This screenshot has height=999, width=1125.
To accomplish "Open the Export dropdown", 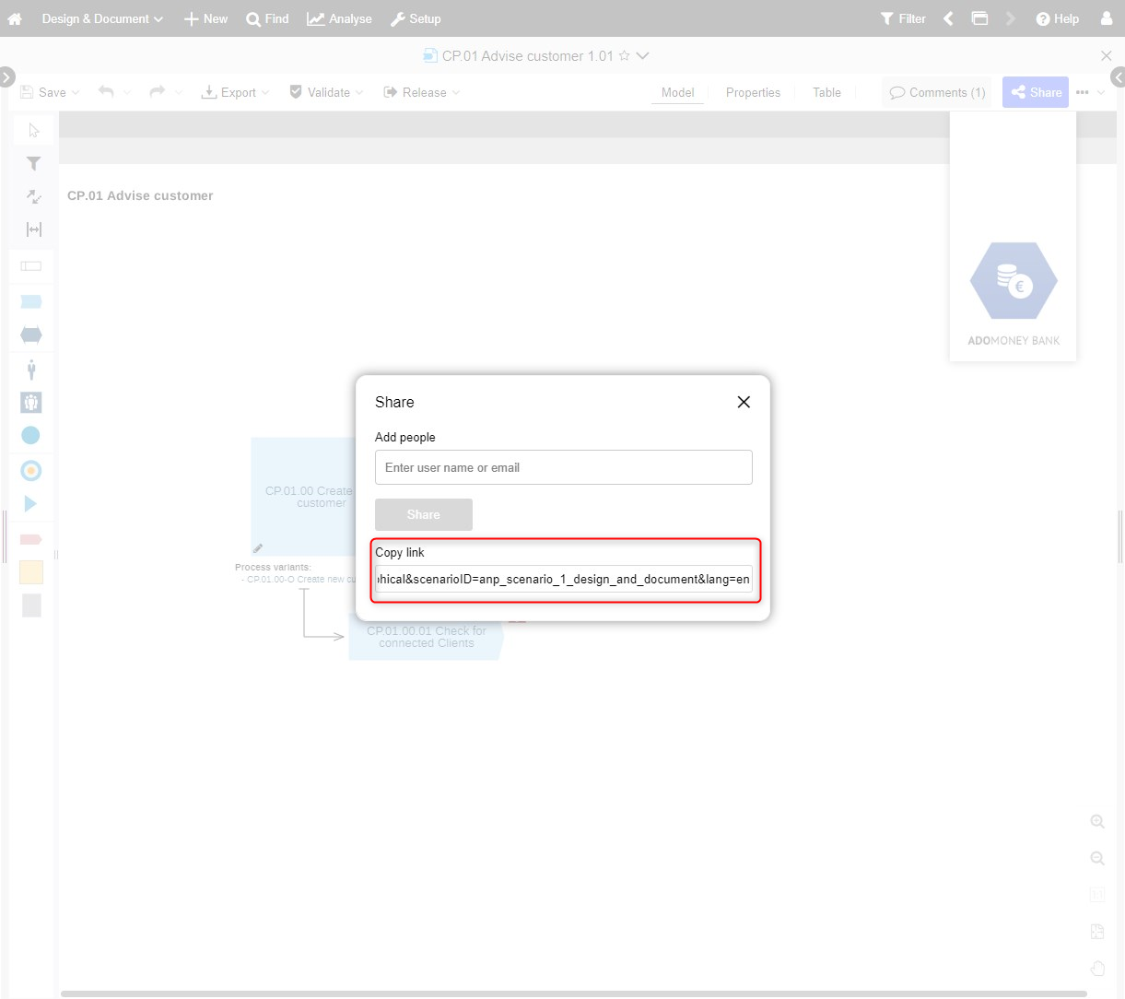I will 235,92.
